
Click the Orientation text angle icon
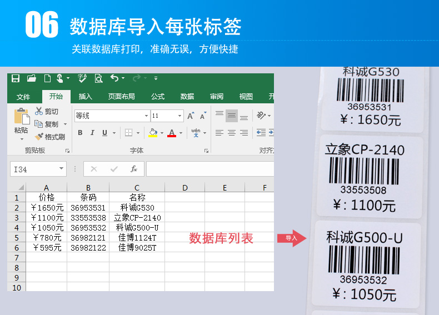[x=261, y=115]
